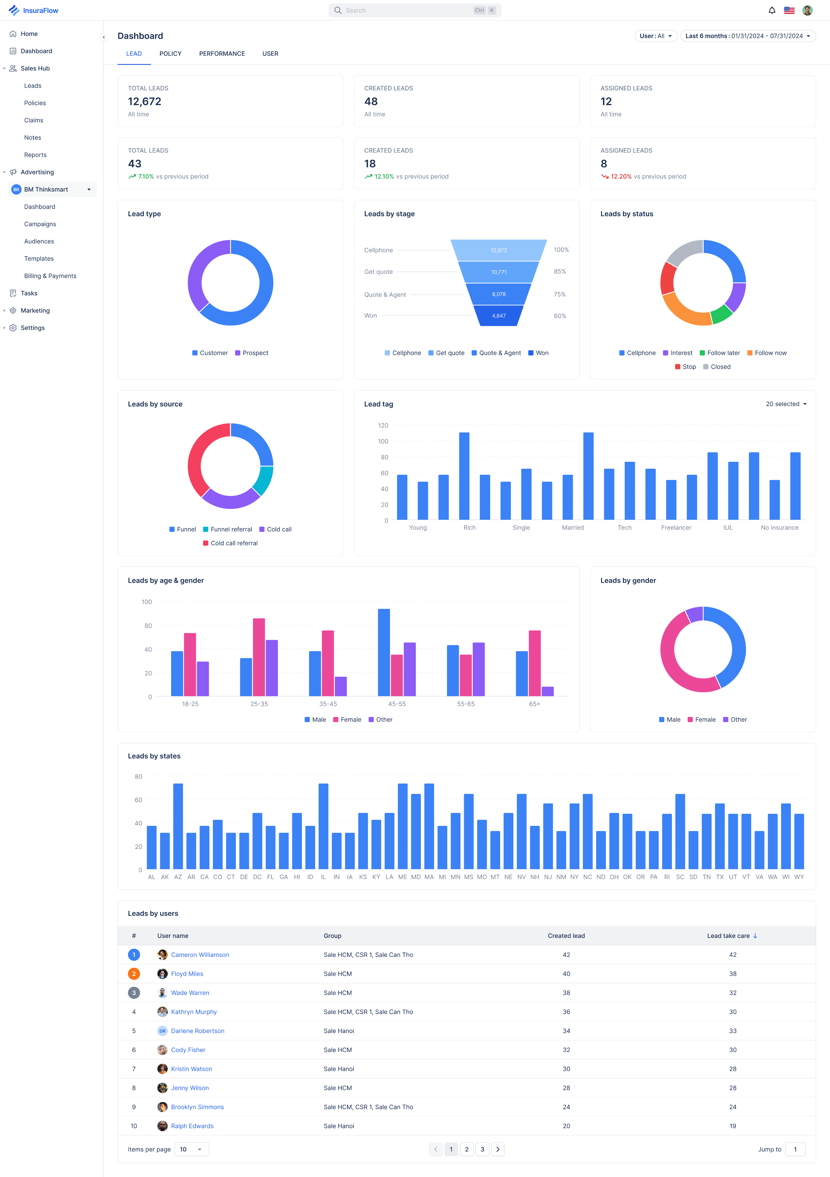Click the Created lead column header
The width and height of the screenshot is (830, 1177).
(566, 936)
